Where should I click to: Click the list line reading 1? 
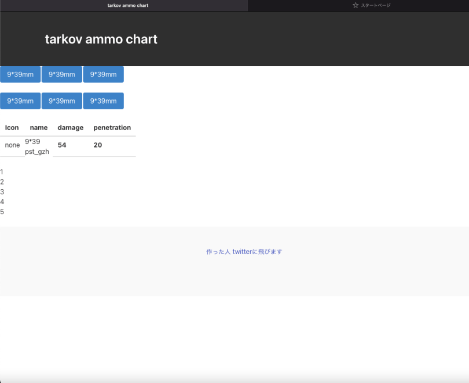click(x=2, y=172)
